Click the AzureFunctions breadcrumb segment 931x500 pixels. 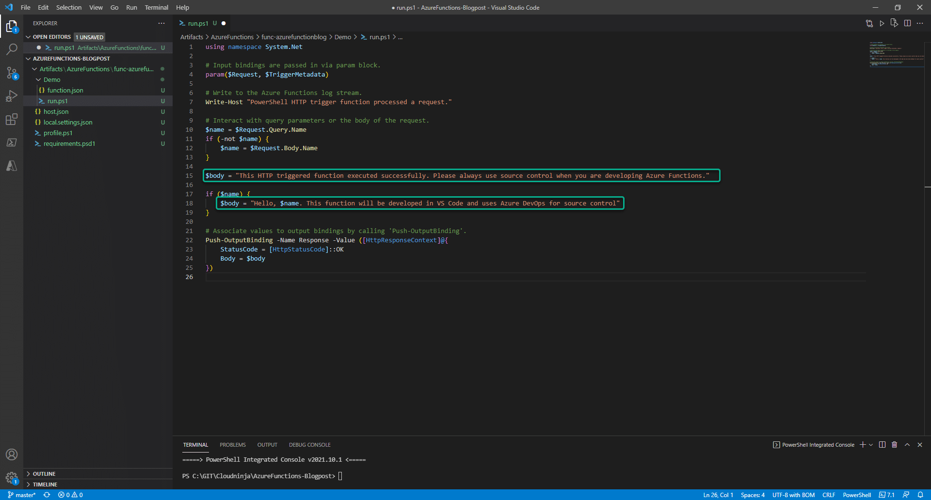[232, 37]
